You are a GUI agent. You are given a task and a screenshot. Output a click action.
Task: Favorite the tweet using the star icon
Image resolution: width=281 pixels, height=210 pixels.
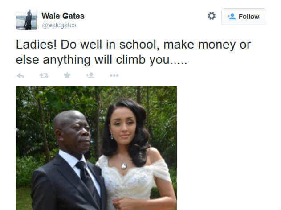pyautogui.click(x=67, y=75)
